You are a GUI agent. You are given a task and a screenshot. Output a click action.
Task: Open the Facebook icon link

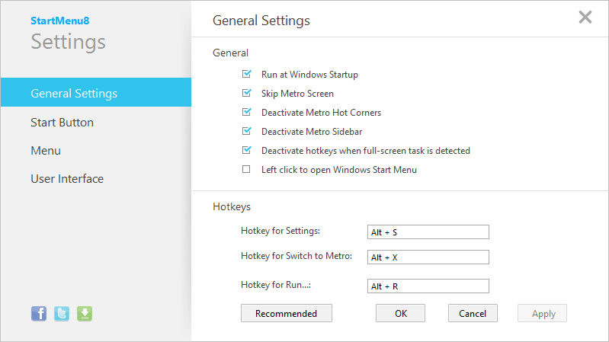click(x=39, y=313)
